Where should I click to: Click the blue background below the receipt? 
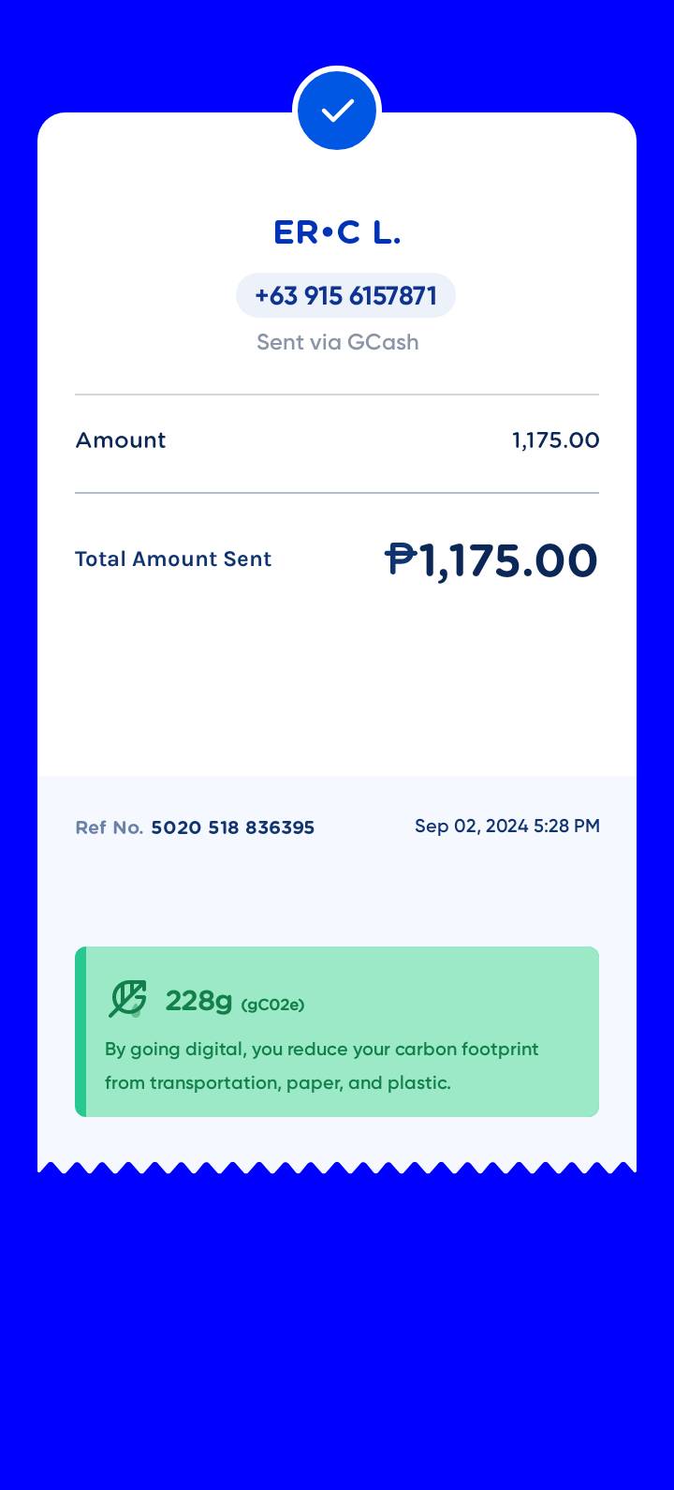[x=337, y=1331]
